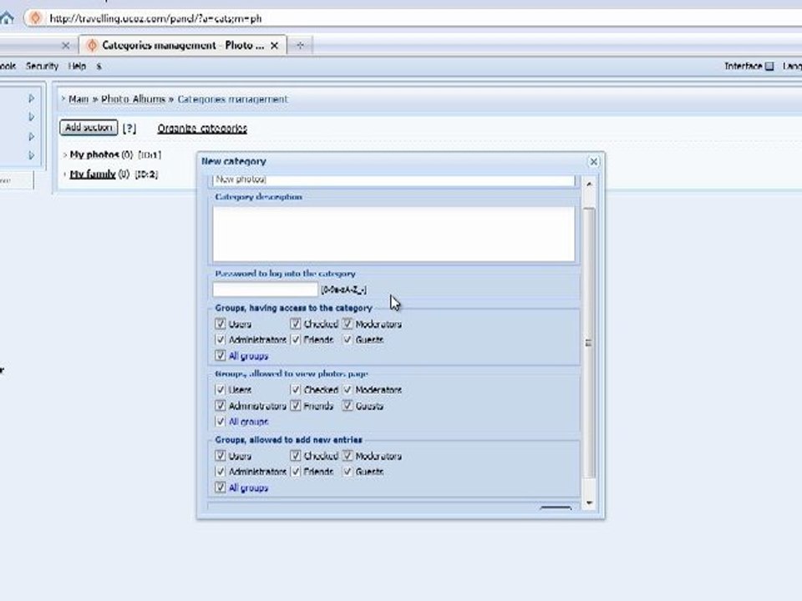Open the Security menu
This screenshot has width=802, height=601.
pos(42,66)
